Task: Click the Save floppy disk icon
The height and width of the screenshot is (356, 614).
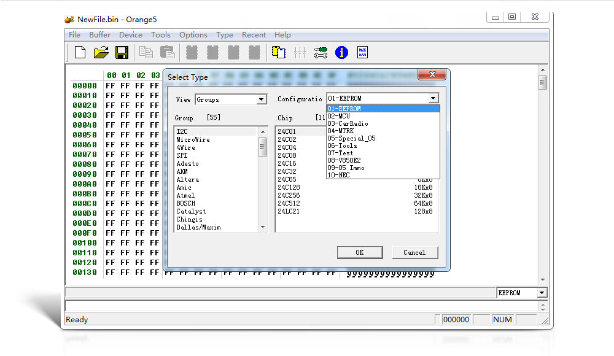Action: 122,53
